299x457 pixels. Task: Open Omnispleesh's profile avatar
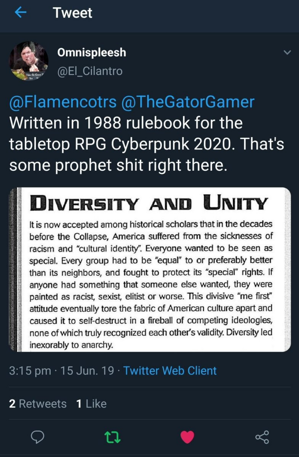(x=29, y=61)
